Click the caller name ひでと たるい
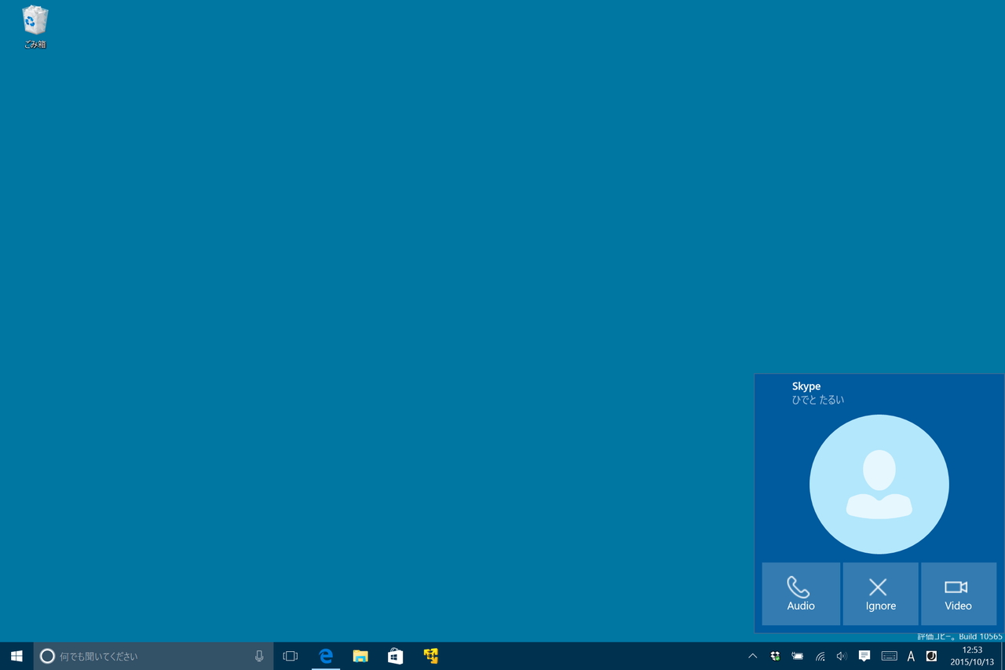The width and height of the screenshot is (1005, 670). point(818,400)
